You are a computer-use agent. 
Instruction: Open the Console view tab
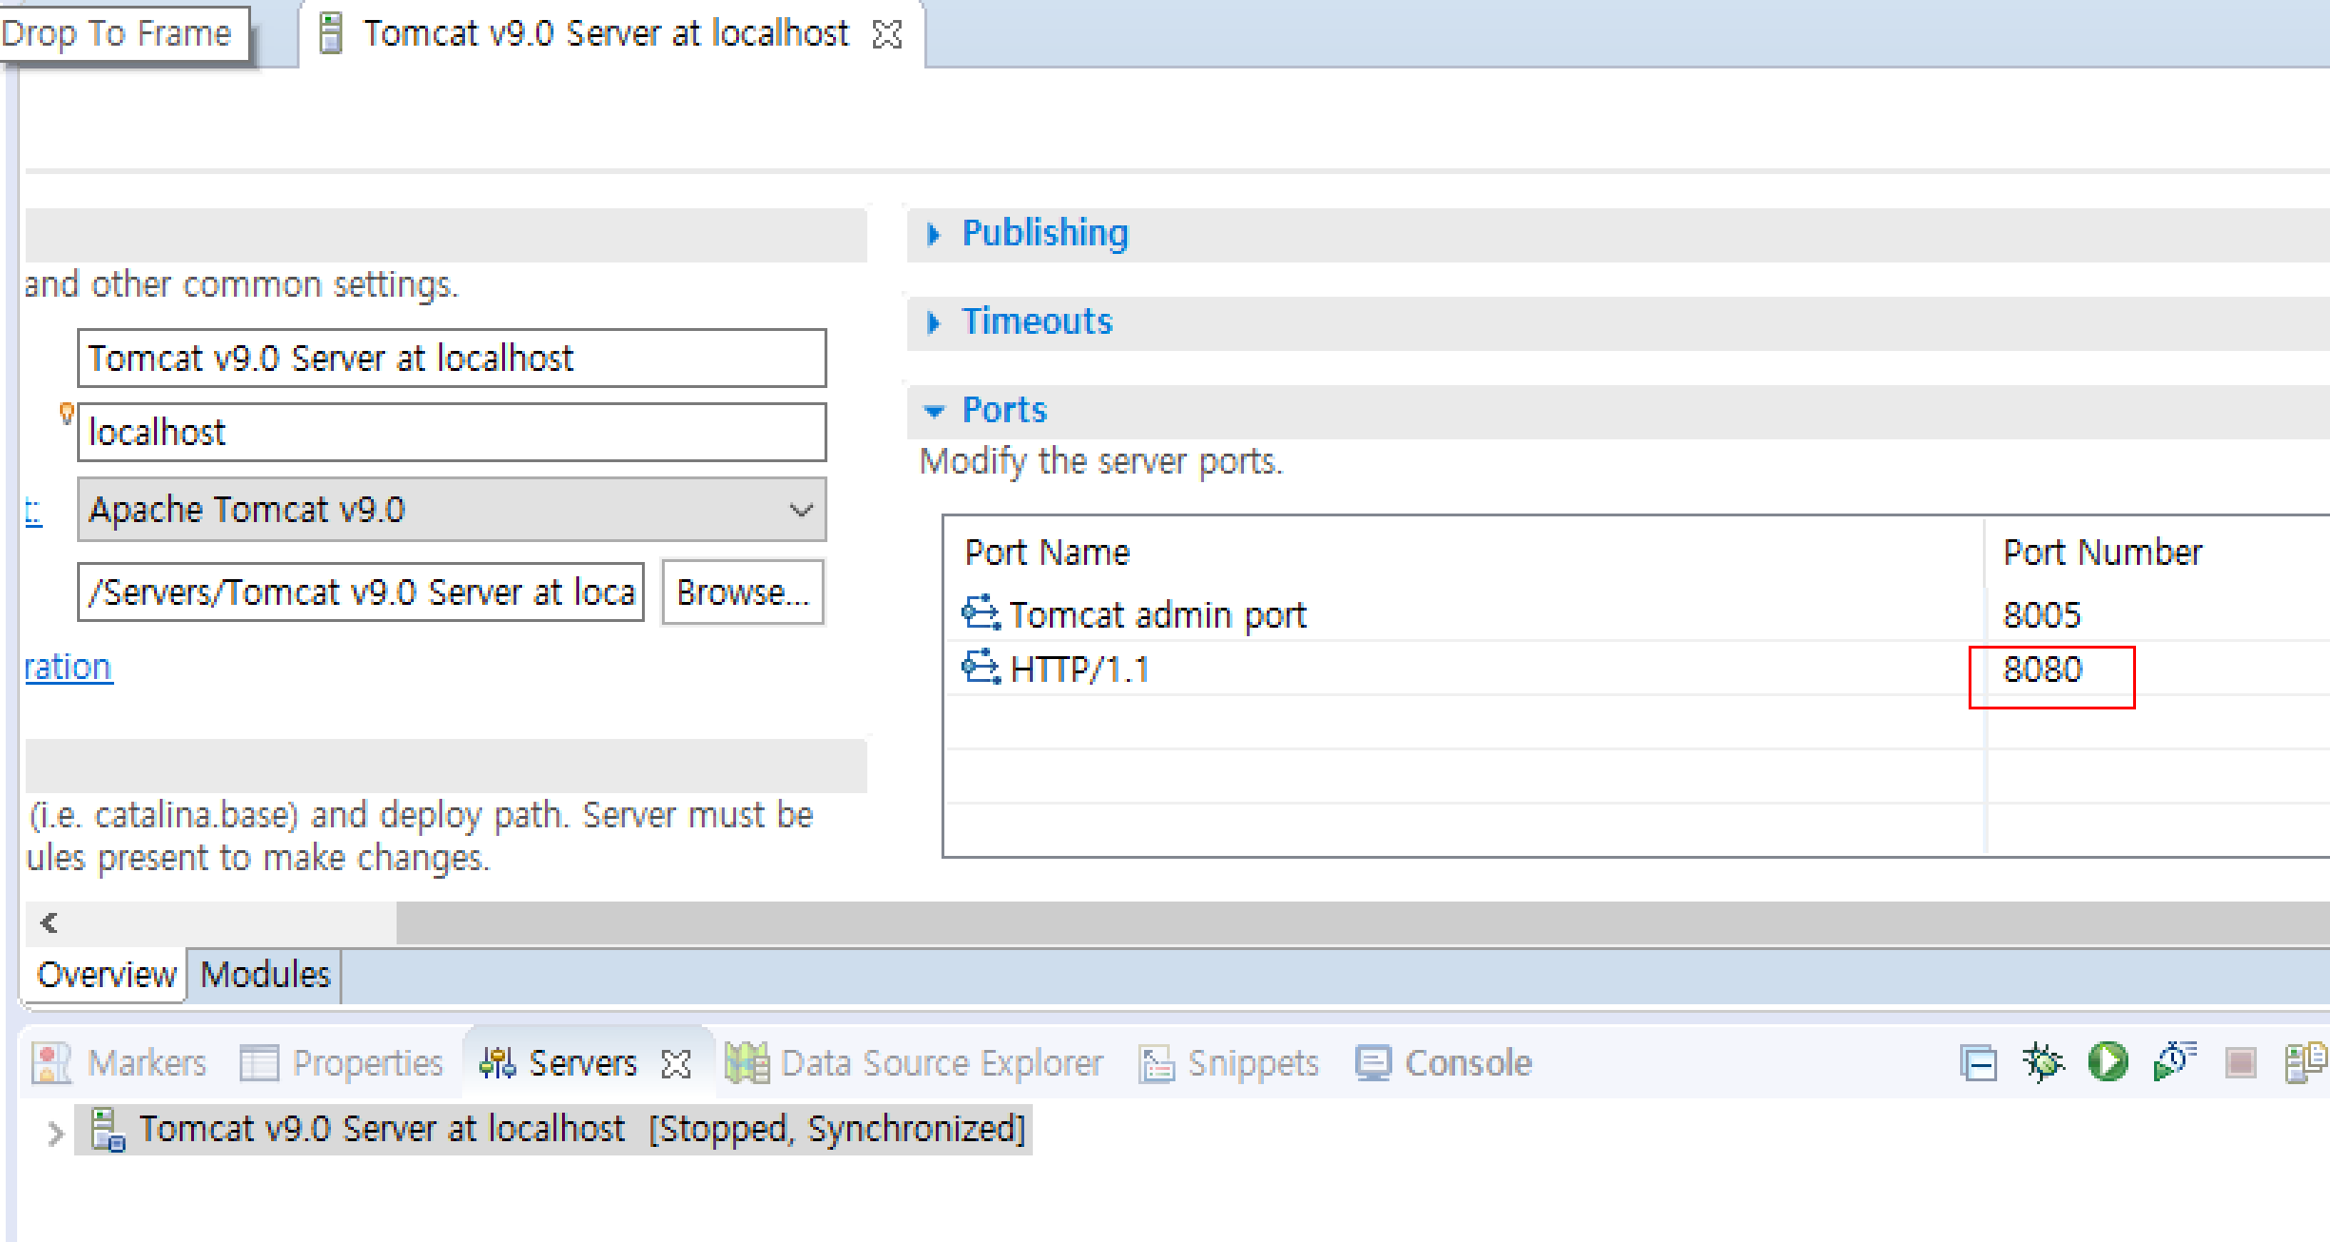tap(1445, 1063)
